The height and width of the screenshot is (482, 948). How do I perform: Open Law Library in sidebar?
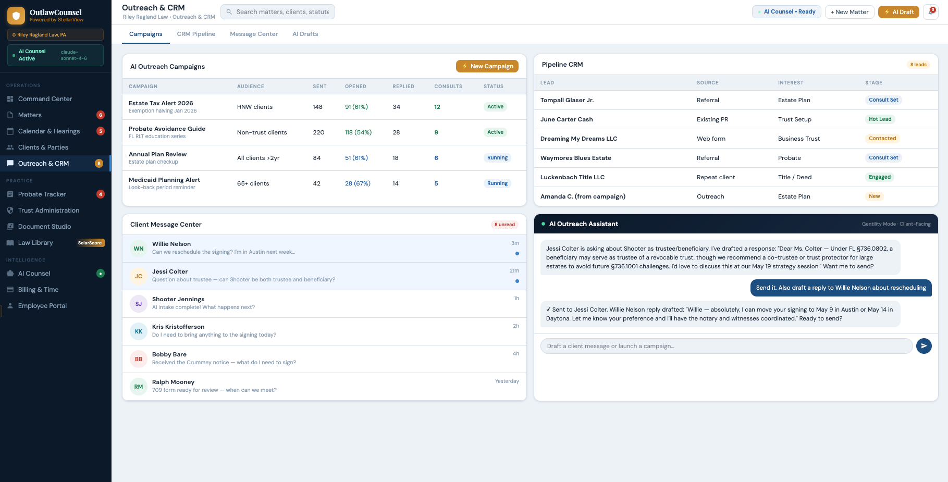point(35,243)
